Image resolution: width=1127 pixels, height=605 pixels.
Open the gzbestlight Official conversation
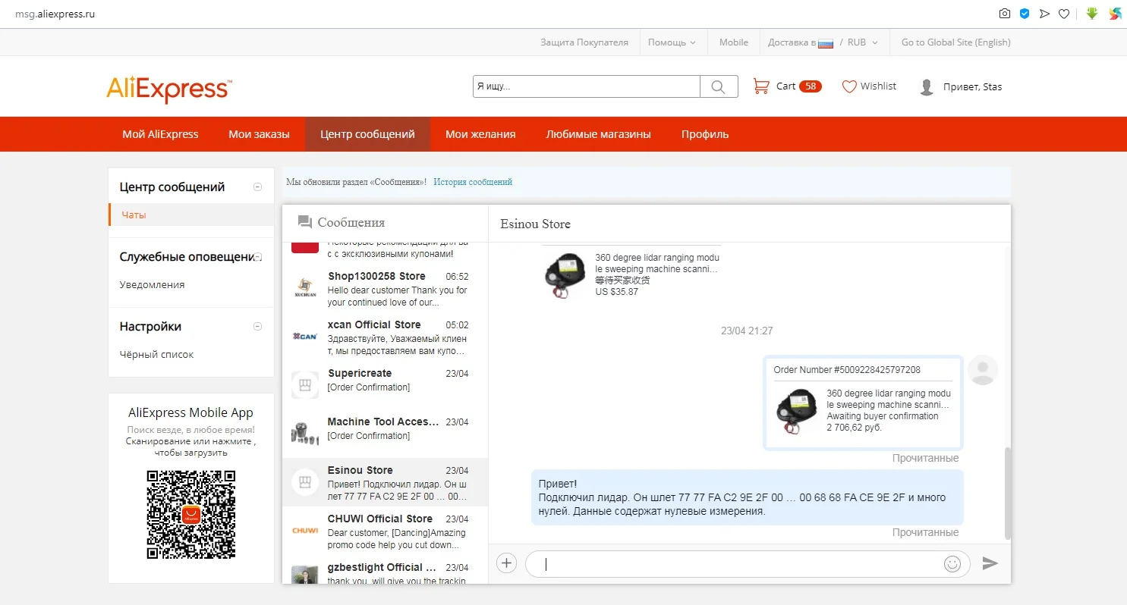tap(385, 569)
